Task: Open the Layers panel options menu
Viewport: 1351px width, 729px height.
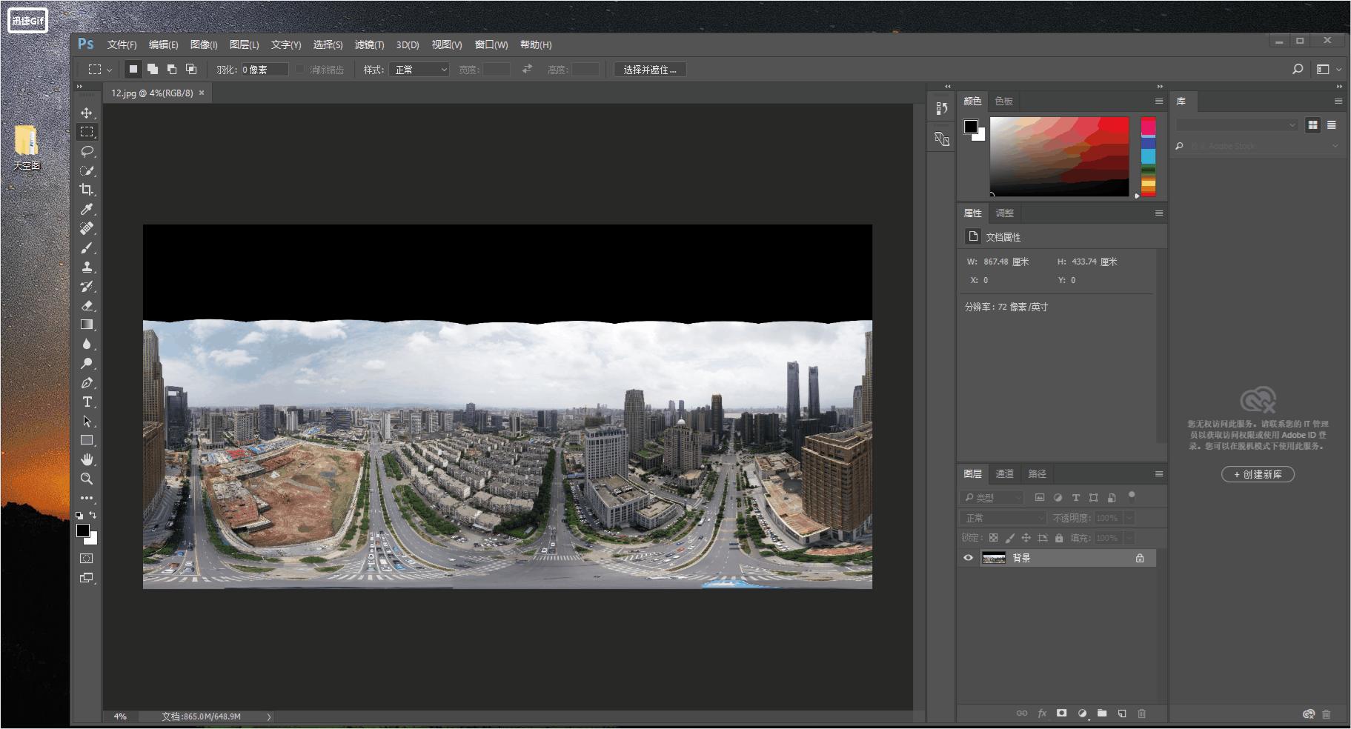Action: pos(1159,474)
